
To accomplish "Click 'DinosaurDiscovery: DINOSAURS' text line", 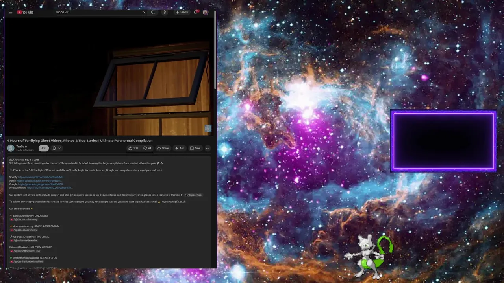I will 29,216.
